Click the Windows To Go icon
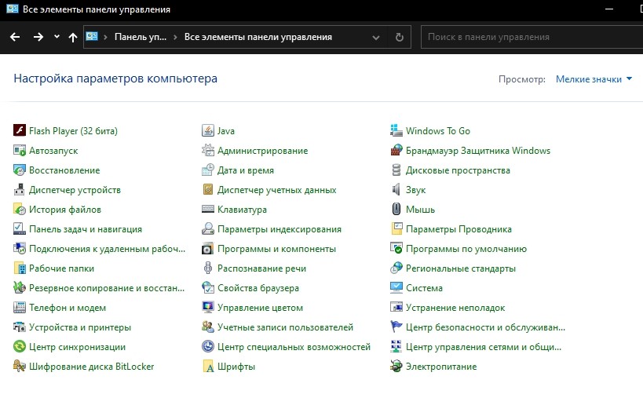 click(396, 131)
